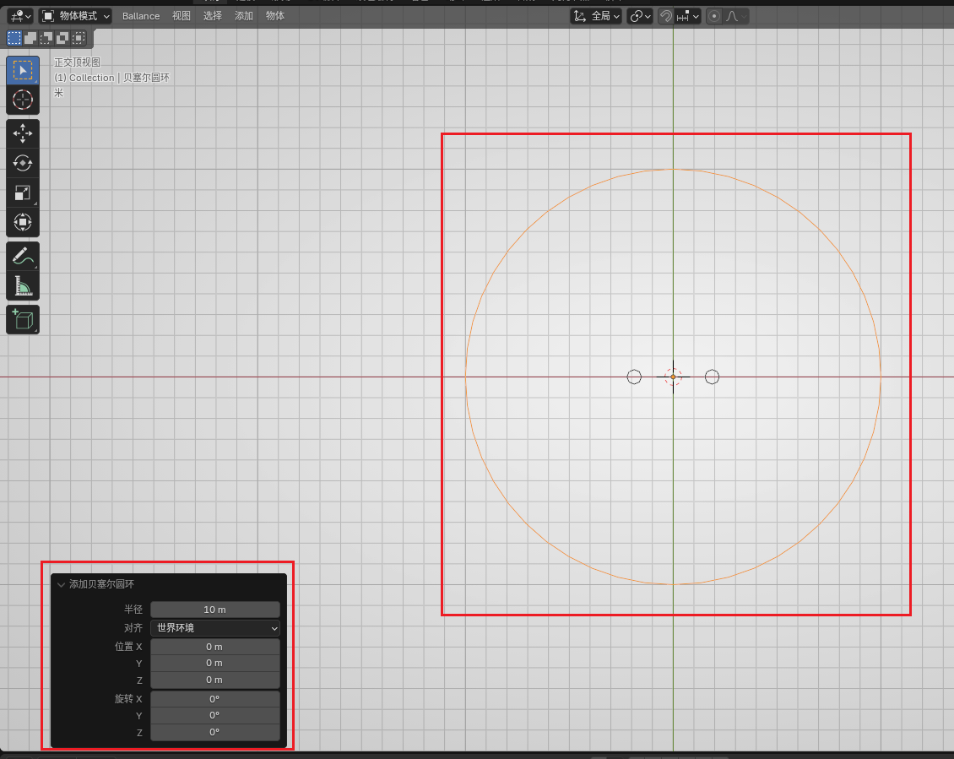Image resolution: width=954 pixels, height=759 pixels.
Task: Click the 旋转 Z angle field
Action: tap(214, 732)
